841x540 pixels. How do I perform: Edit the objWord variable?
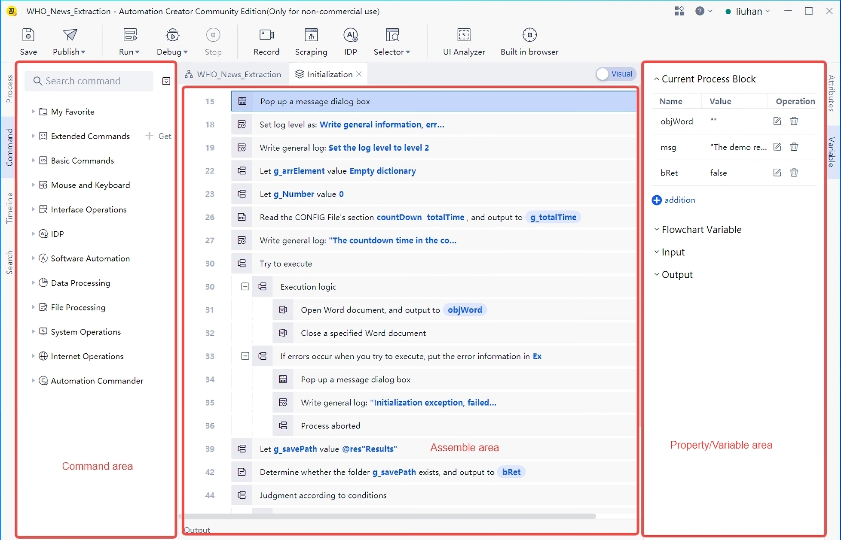tap(777, 121)
